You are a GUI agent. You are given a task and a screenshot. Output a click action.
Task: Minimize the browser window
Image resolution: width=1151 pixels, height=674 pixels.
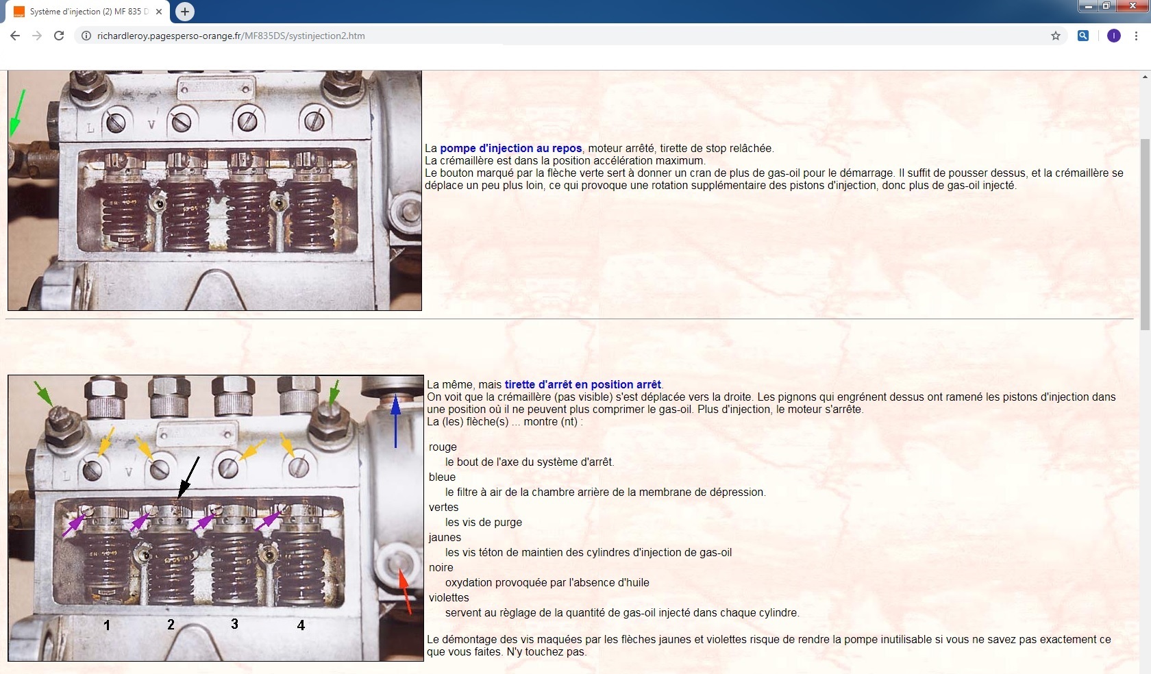pyautogui.click(x=1089, y=6)
